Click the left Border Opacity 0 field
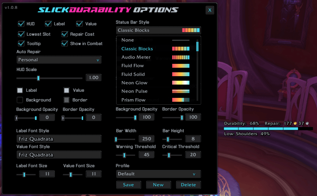 [94, 118]
